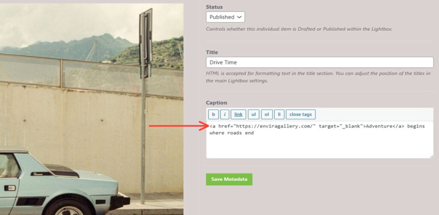
Task: Click the HTML formatting help text under Title
Action: [x=319, y=77]
